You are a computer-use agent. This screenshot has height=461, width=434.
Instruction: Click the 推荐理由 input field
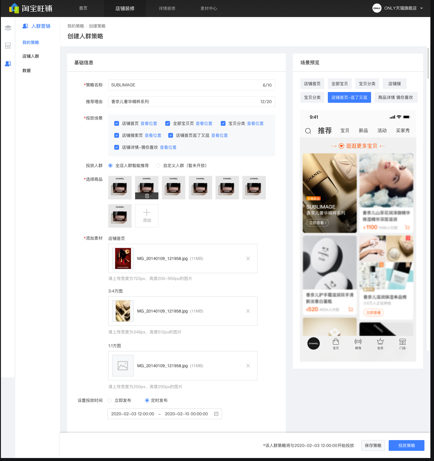(192, 102)
